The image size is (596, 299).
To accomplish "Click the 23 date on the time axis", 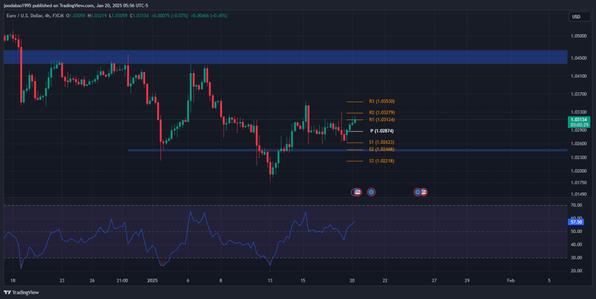I will coord(62,280).
